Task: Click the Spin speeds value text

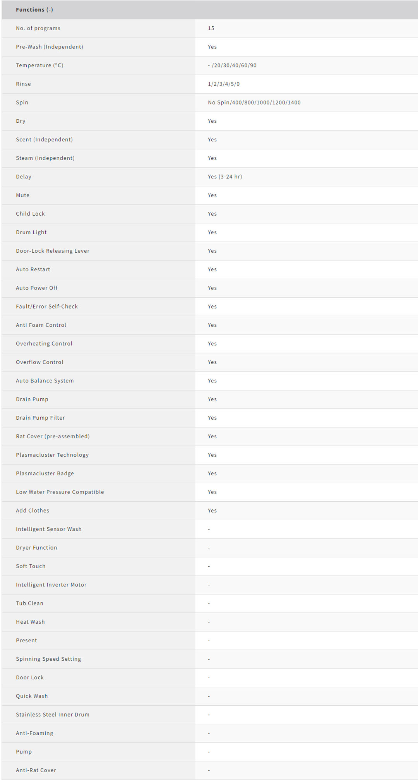Action: point(254,103)
